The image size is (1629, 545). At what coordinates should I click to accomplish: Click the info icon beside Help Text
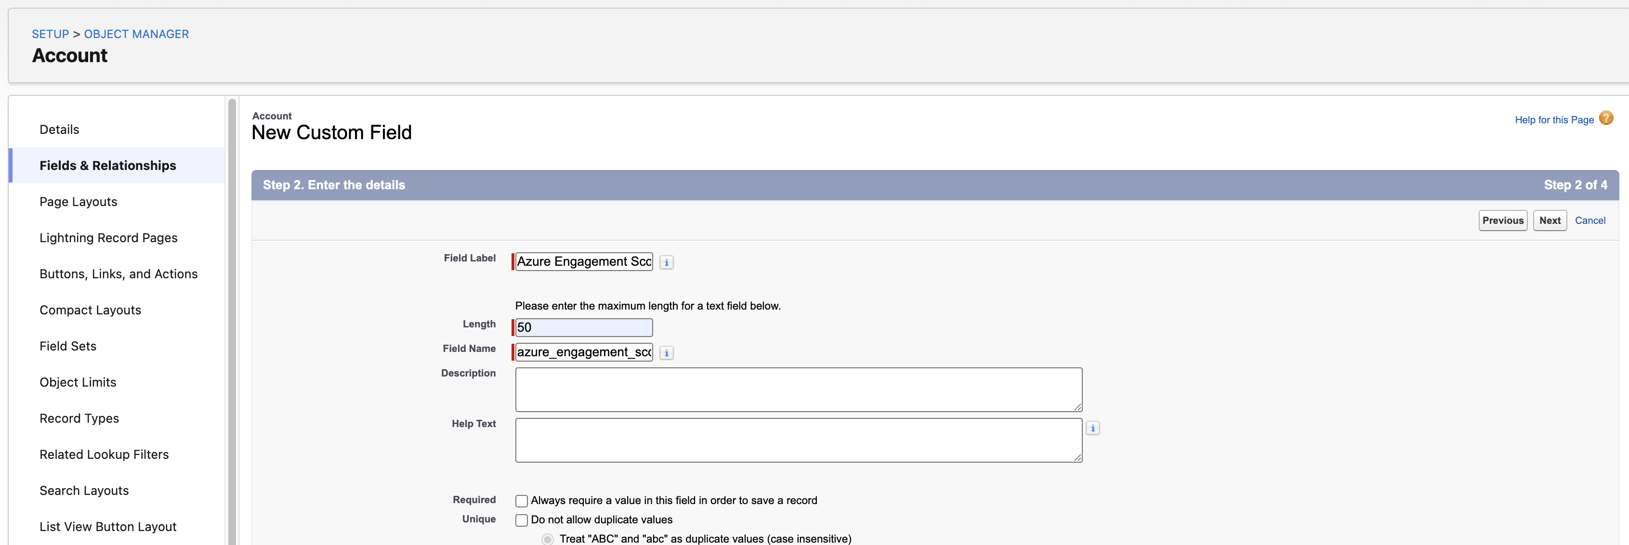pos(1092,428)
